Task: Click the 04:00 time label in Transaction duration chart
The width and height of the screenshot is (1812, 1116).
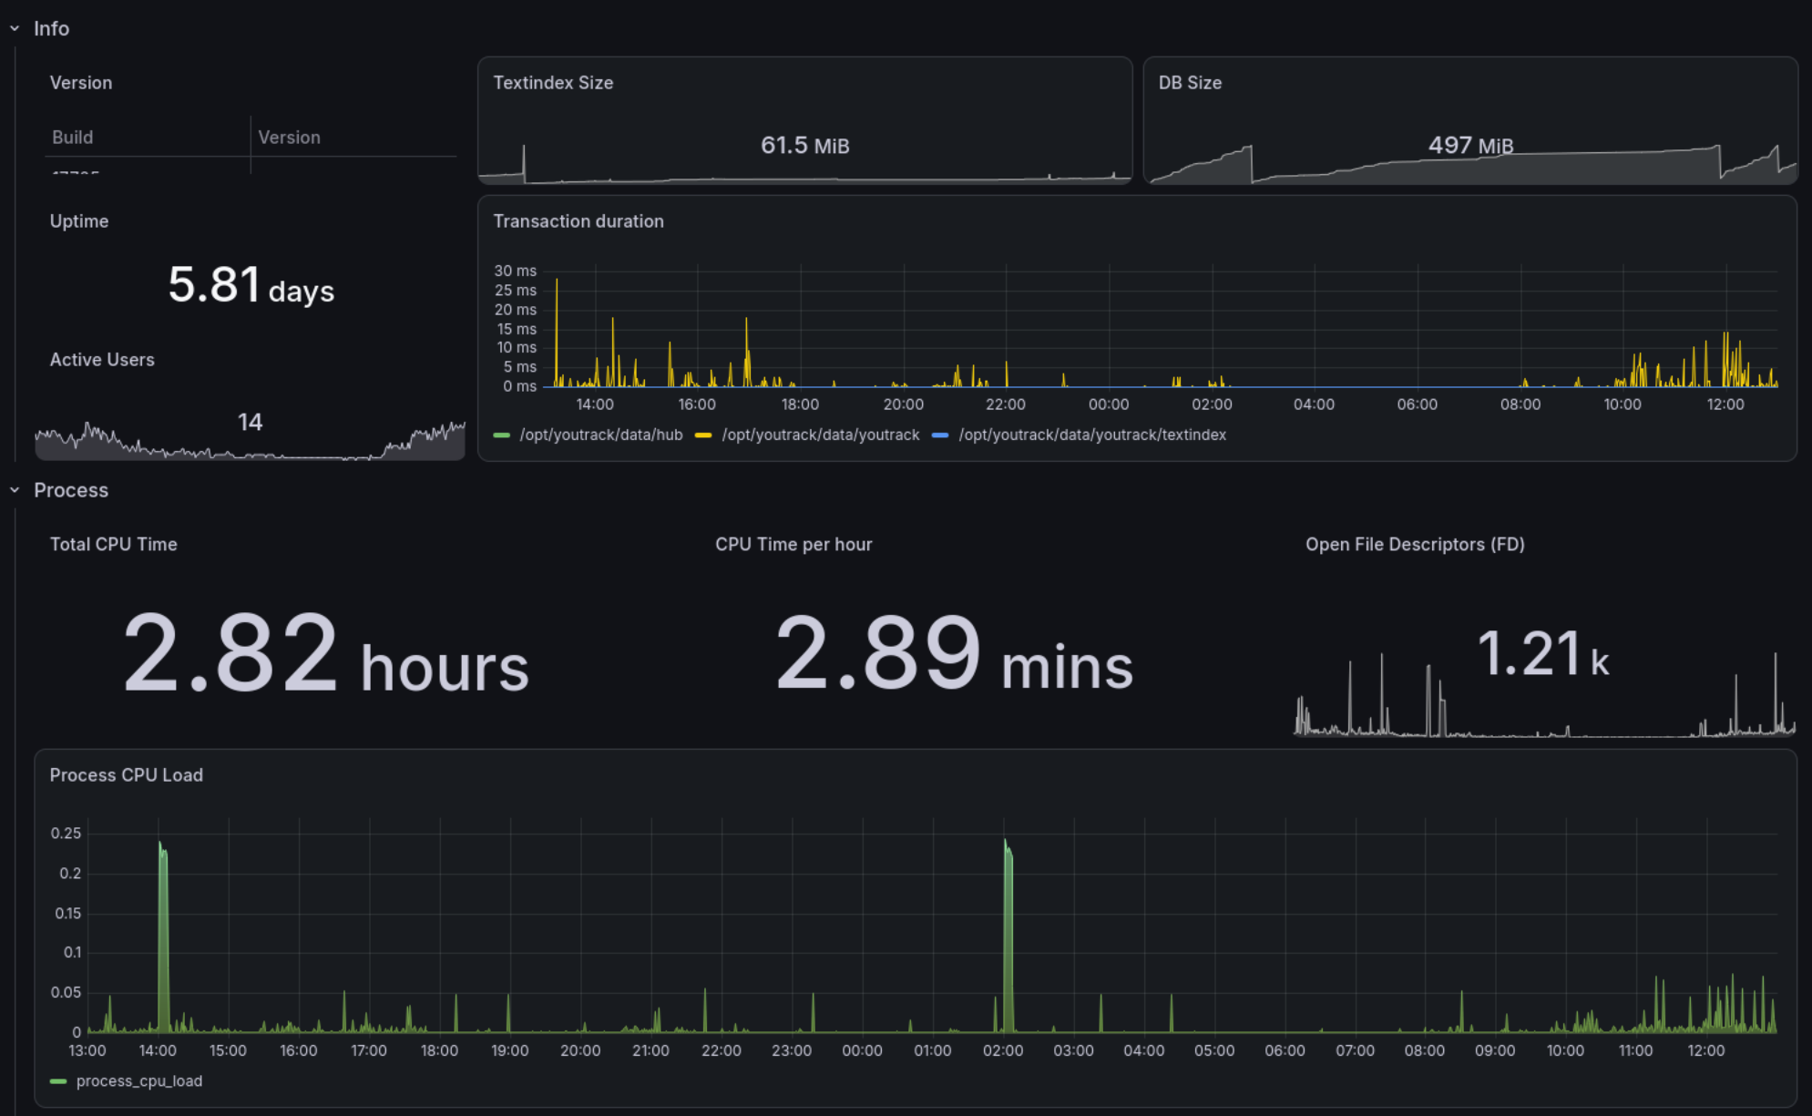Action: [1314, 404]
